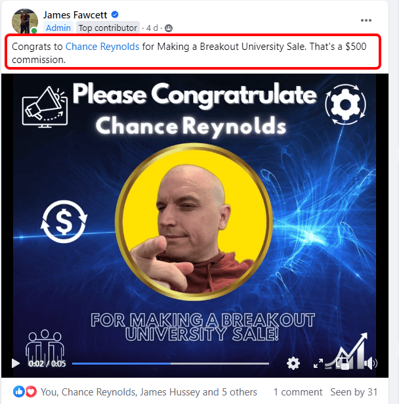Screen dimensions: 399x404
Task: Click the group audience icon beside the timestamp
Action: pyautogui.click(x=169, y=28)
